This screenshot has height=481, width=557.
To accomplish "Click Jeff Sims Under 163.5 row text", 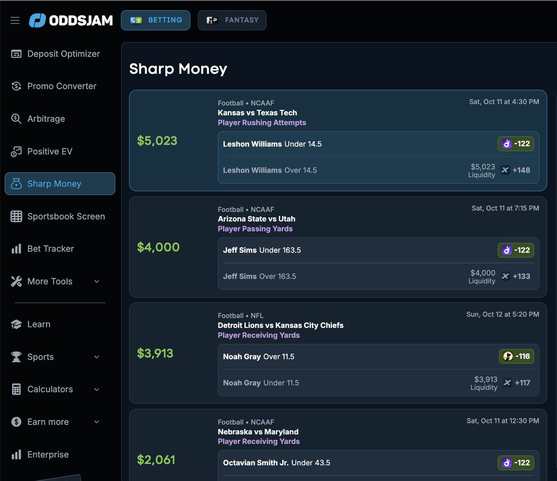I will point(262,250).
